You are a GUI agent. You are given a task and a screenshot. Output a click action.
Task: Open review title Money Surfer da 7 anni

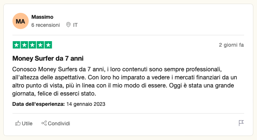[48, 58]
